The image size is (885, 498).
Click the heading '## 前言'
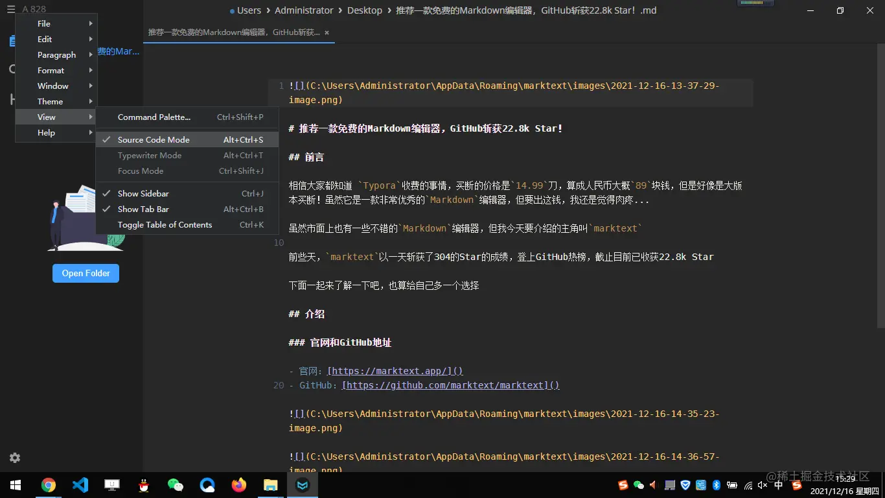tap(306, 157)
